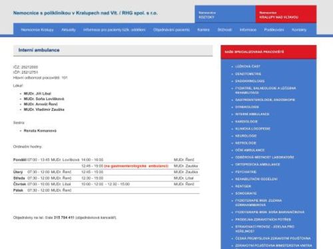The width and height of the screenshot is (333, 249).
Task: Click the IČP identification number line
Action: (x=25, y=72)
